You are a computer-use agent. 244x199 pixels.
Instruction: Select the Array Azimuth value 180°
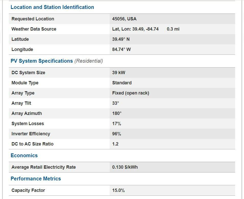[x=117, y=113]
